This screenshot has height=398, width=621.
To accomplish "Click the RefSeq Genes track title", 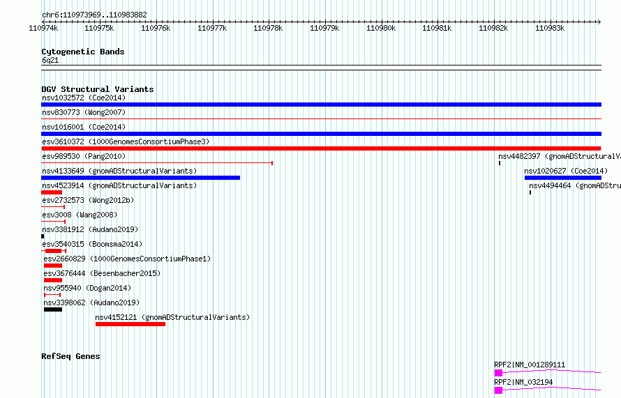I will click(x=70, y=356).
